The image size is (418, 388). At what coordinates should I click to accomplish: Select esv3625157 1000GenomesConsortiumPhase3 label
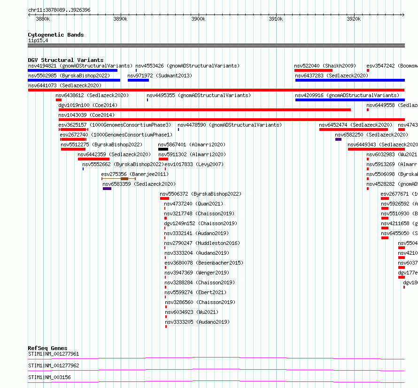(115, 125)
